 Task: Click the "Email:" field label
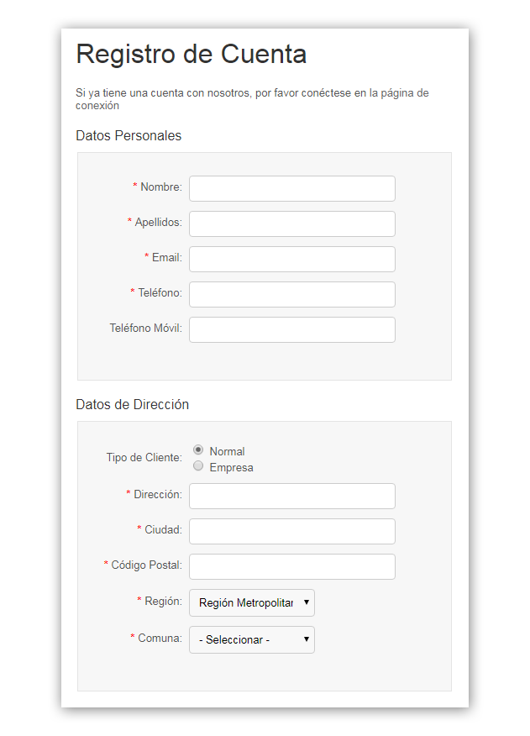coord(166,258)
